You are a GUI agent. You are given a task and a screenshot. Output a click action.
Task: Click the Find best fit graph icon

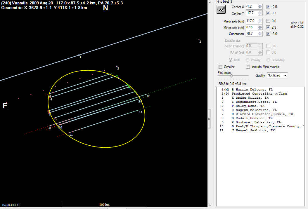pos(221,9)
